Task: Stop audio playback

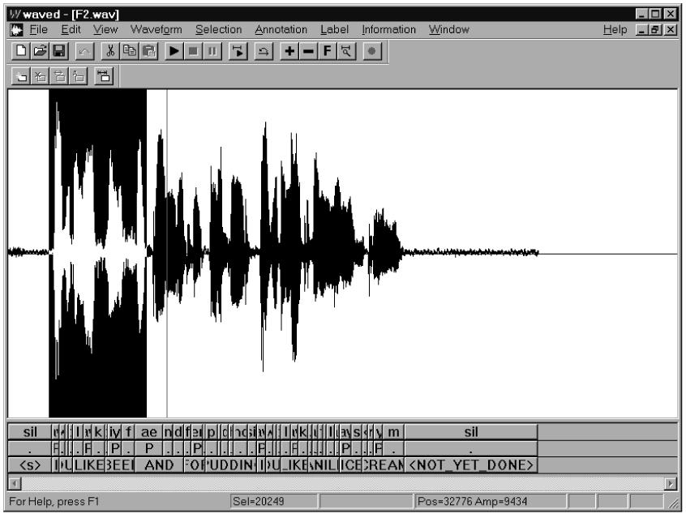Action: (193, 51)
